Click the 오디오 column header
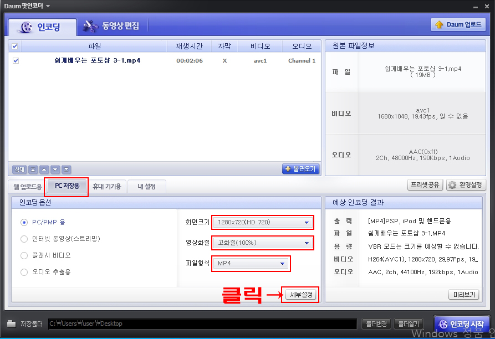495x339 pixels. click(302, 47)
